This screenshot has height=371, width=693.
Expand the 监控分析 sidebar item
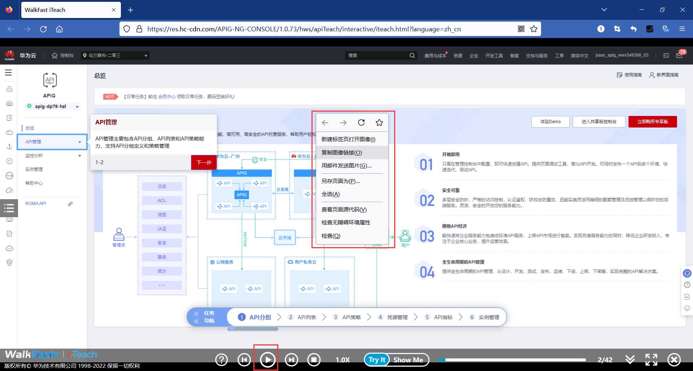pyautogui.click(x=52, y=156)
